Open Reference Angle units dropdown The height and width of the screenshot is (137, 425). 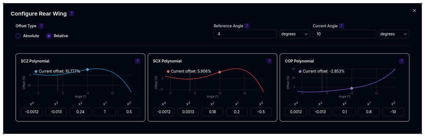pos(295,34)
